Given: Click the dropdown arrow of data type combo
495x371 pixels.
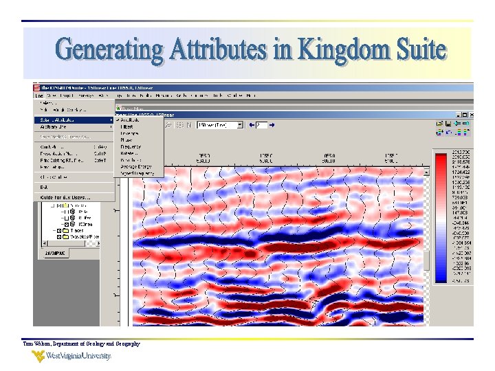Looking at the screenshot, I should [x=240, y=125].
